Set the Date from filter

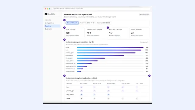pyautogui.click(x=87, y=23)
